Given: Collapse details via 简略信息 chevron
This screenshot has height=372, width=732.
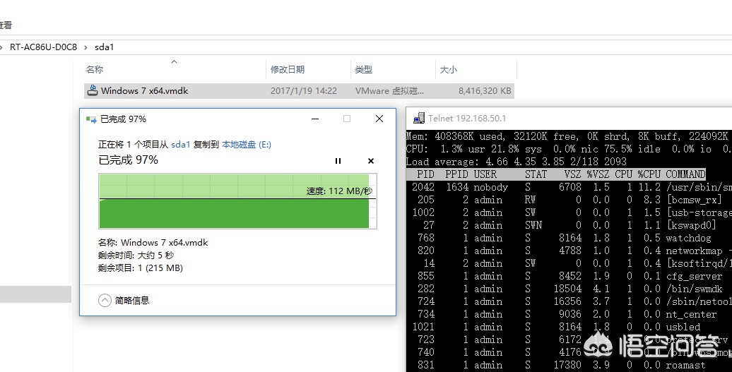Looking at the screenshot, I should 105,300.
